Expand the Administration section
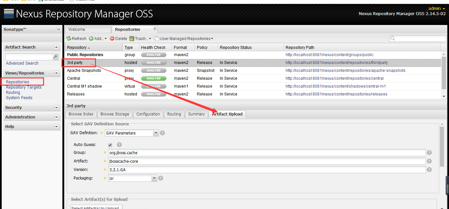The image size is (449, 209). (56, 117)
